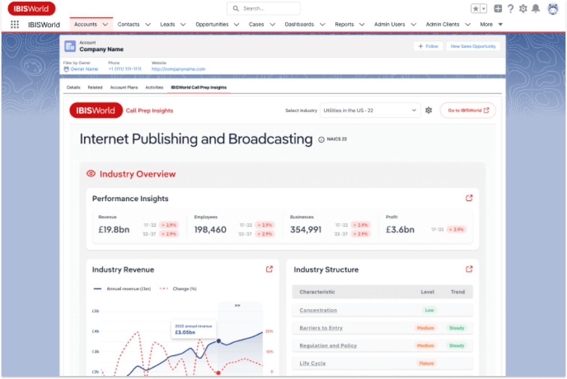Click the Annual revenue legend item

pyautogui.click(x=122, y=289)
